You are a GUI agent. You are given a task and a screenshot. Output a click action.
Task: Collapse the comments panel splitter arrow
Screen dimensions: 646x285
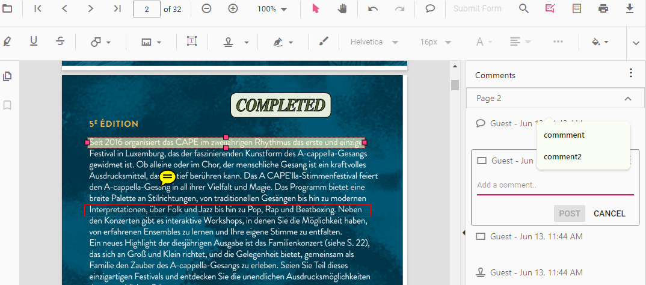point(464,233)
